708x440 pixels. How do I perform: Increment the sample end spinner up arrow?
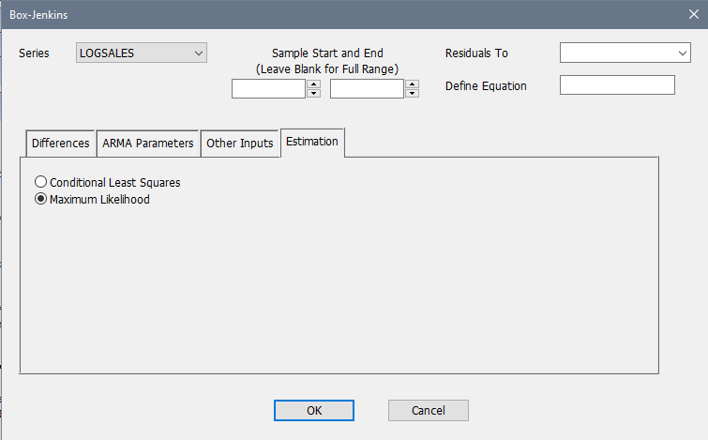click(412, 84)
